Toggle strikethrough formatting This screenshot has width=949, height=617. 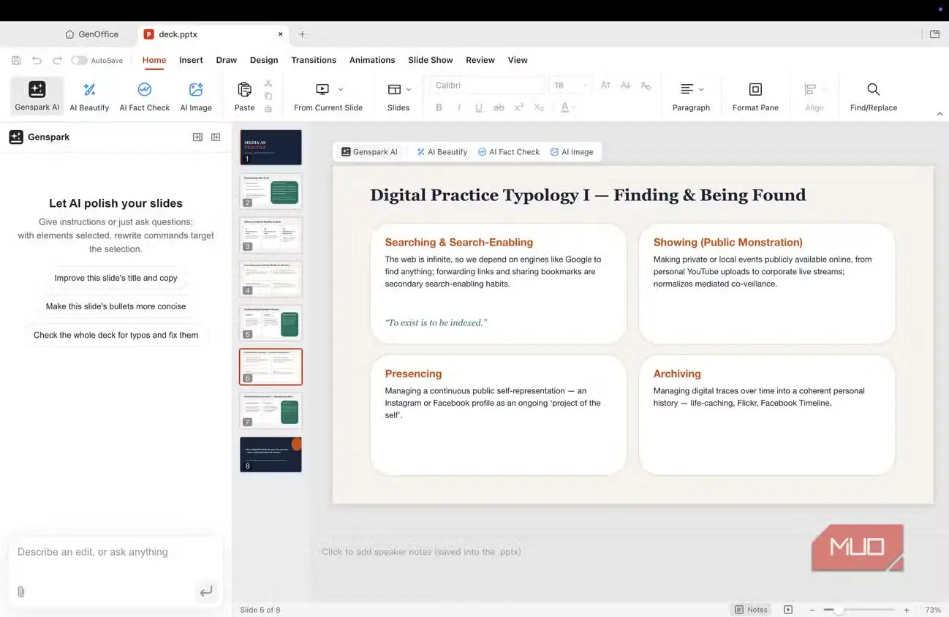pos(499,107)
